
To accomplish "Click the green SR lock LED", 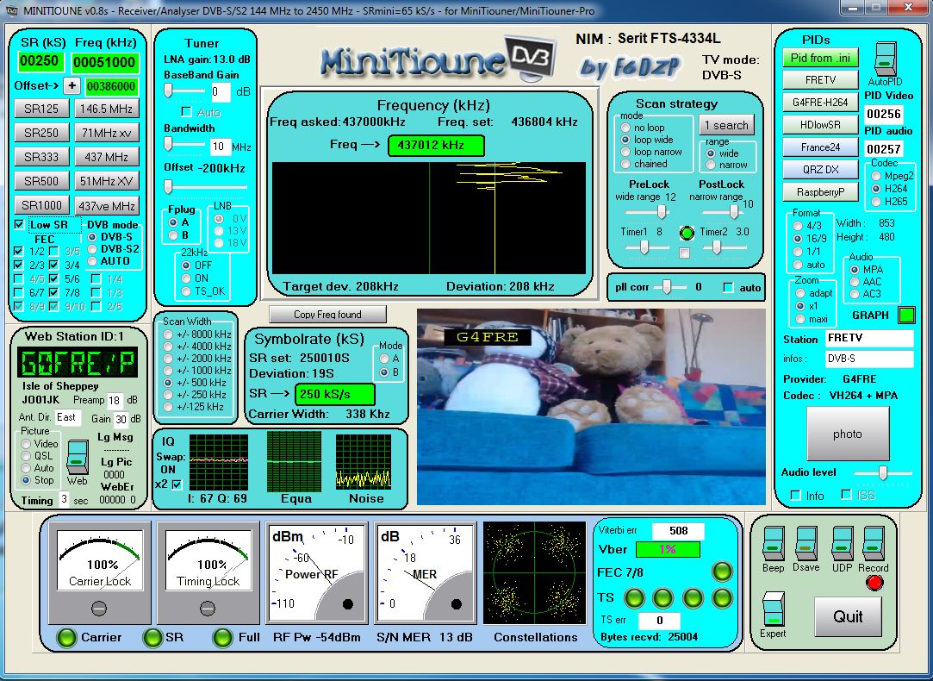I will tap(153, 638).
